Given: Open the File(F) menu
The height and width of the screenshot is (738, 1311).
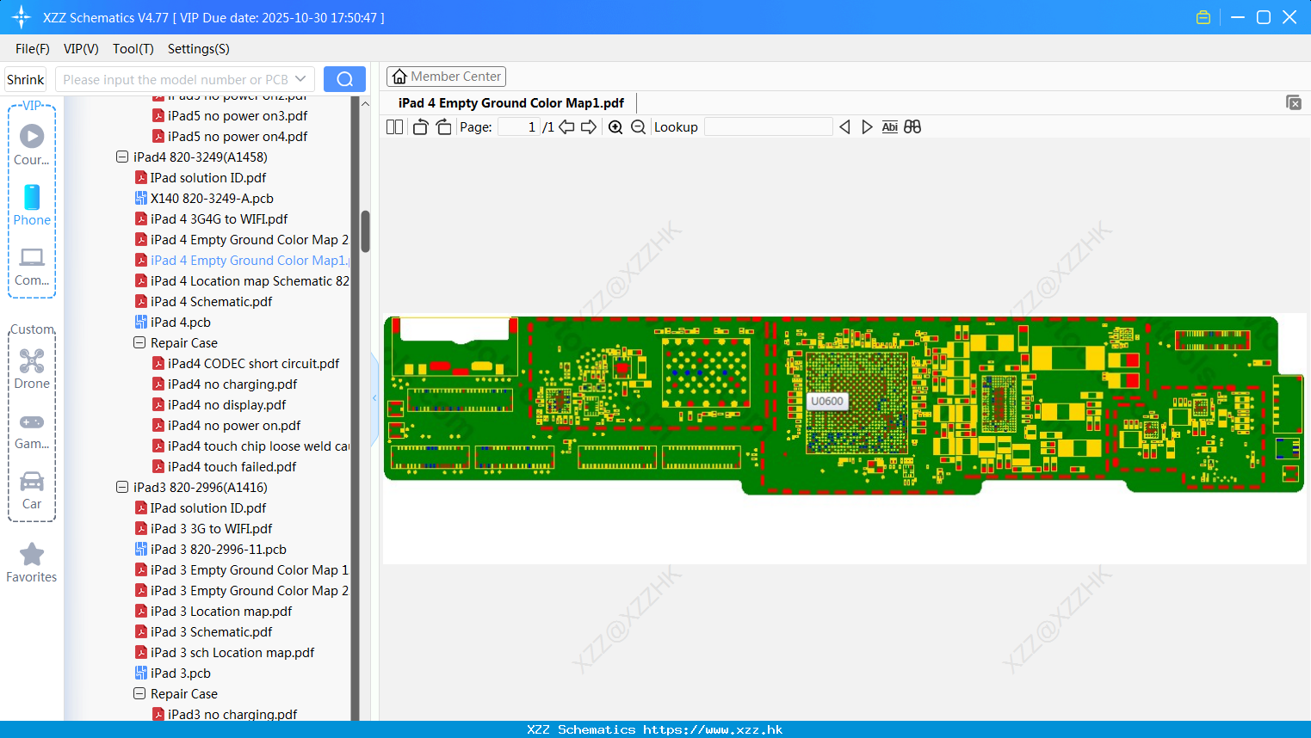Looking at the screenshot, I should click(33, 49).
